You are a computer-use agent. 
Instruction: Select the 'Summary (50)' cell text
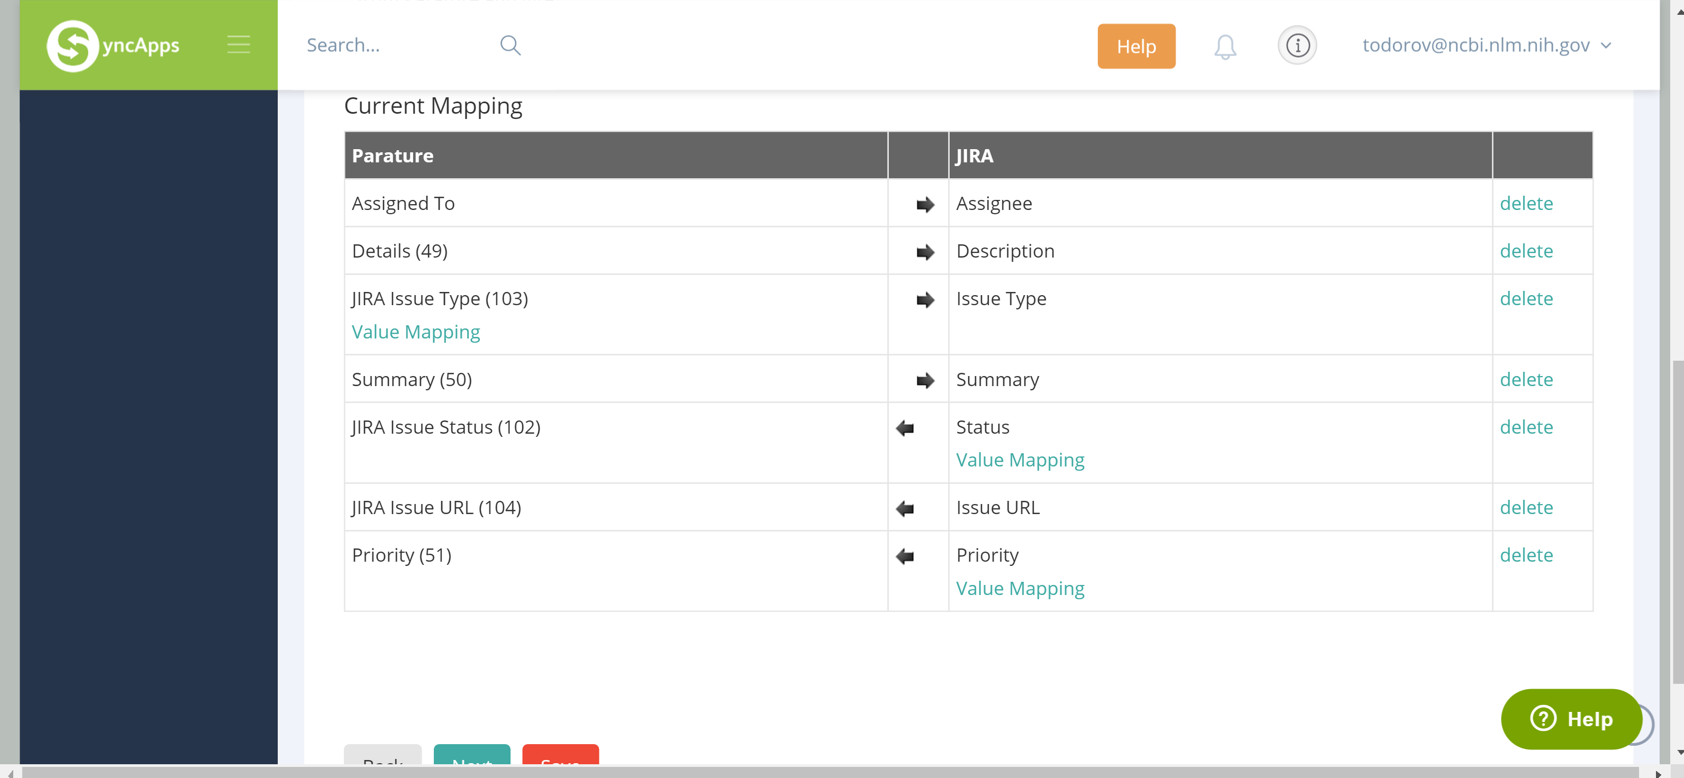click(x=412, y=380)
